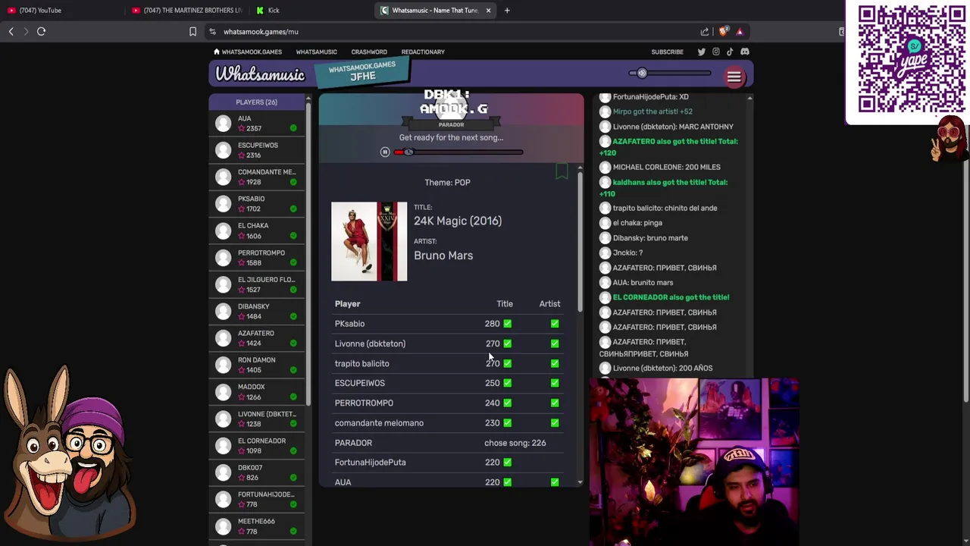This screenshot has height=546, width=970.
Task: Click the SUBSCRIBE link
Action: [x=668, y=52]
